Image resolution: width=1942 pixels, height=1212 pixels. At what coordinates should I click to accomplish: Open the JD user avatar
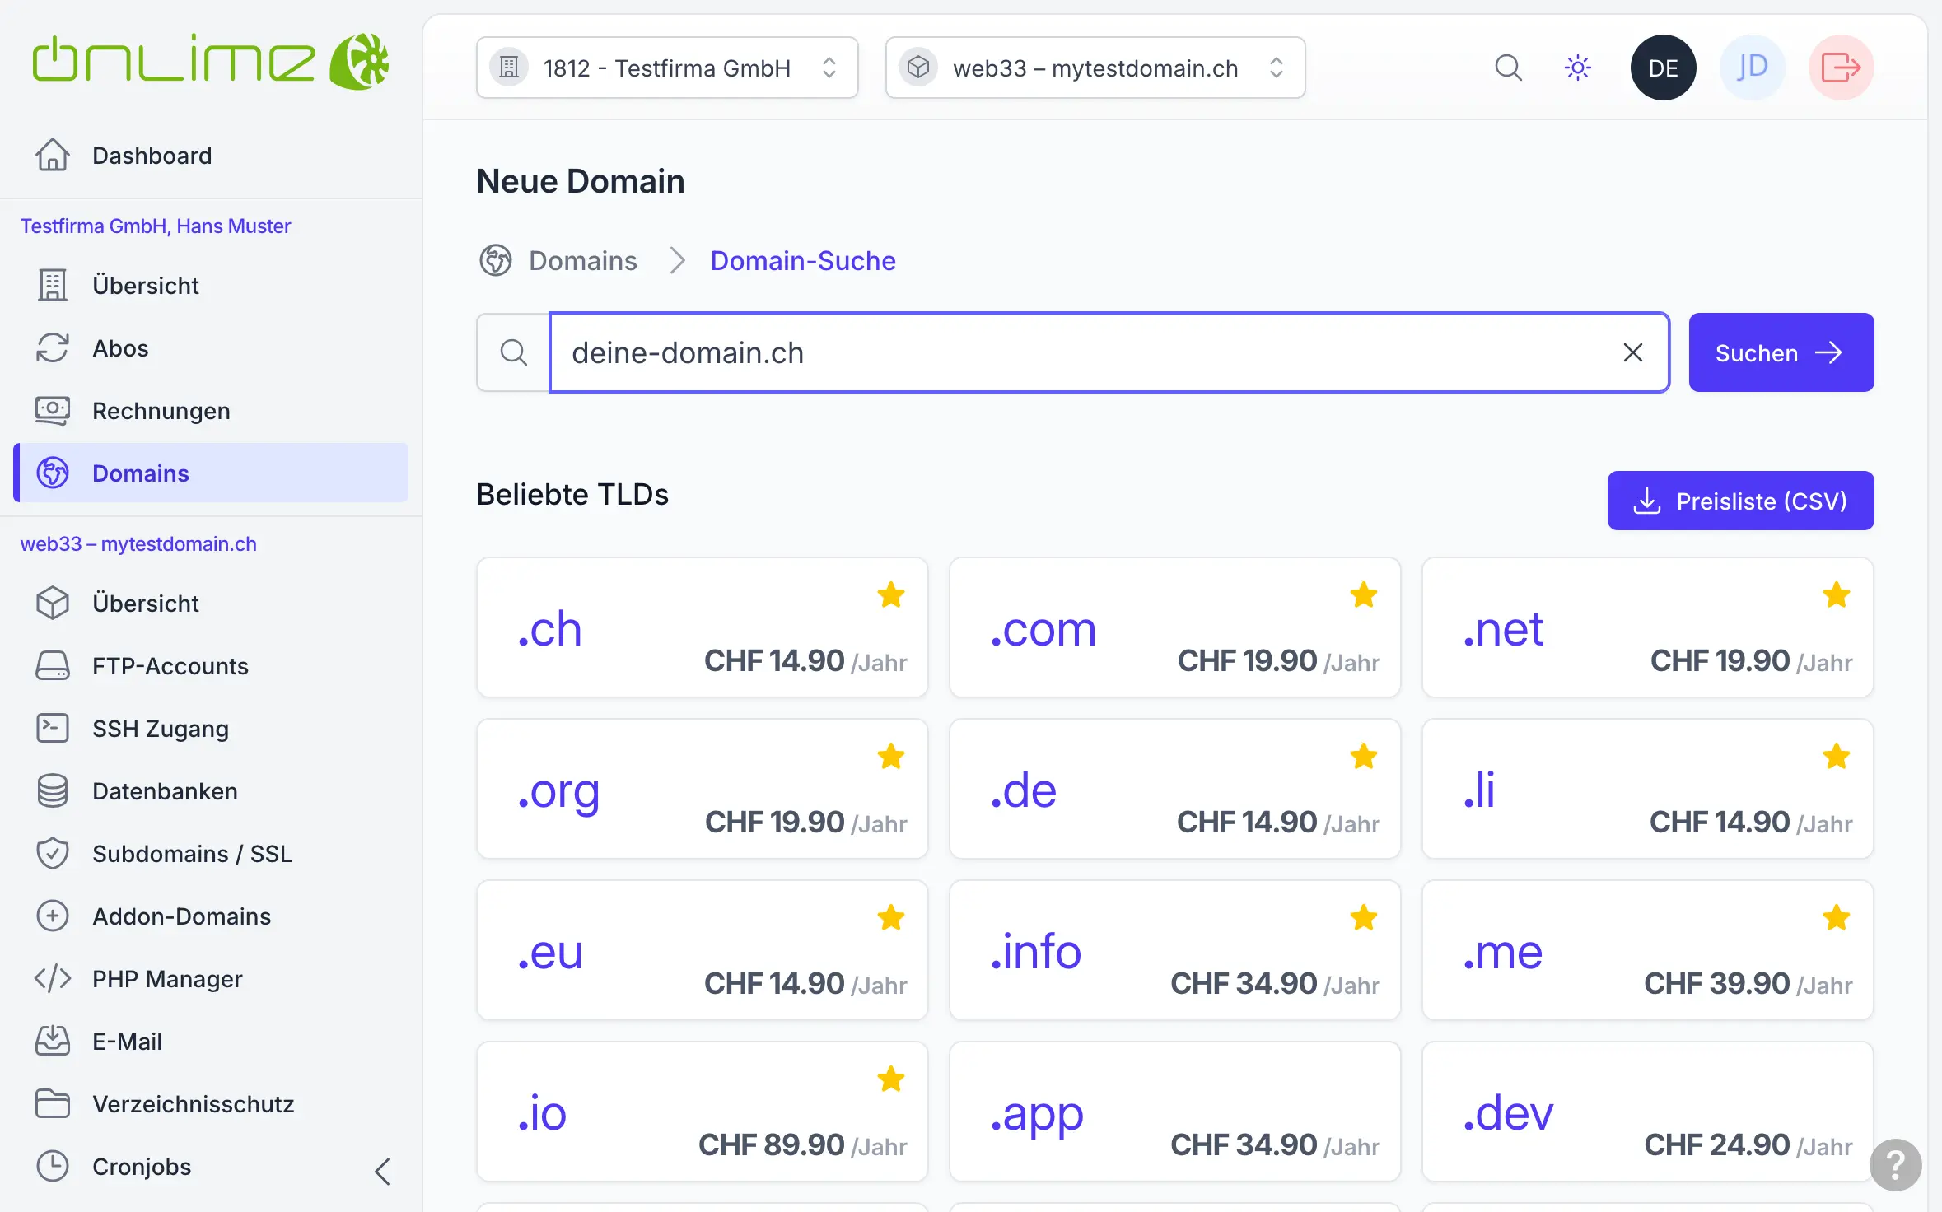1752,68
